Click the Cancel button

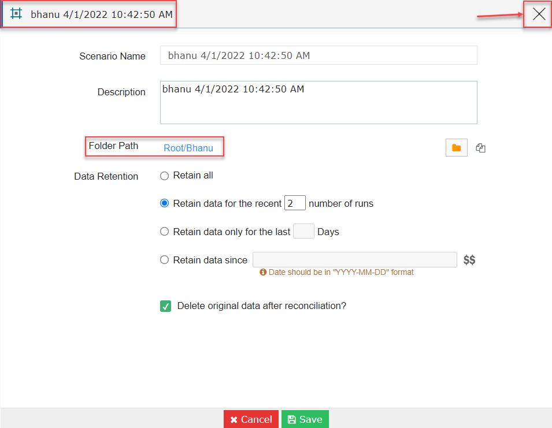pos(251,419)
